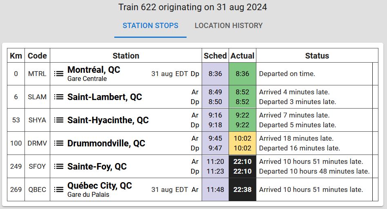Click the Drummondville, QC station name

point(106,143)
